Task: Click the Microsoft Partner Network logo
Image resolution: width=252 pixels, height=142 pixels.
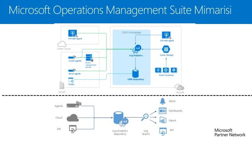Action: pyautogui.click(x=230, y=133)
